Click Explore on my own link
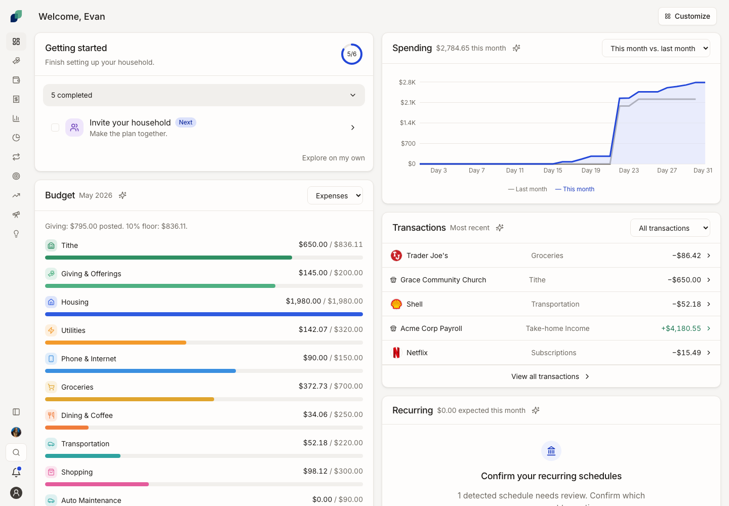The width and height of the screenshot is (729, 506). pos(334,158)
